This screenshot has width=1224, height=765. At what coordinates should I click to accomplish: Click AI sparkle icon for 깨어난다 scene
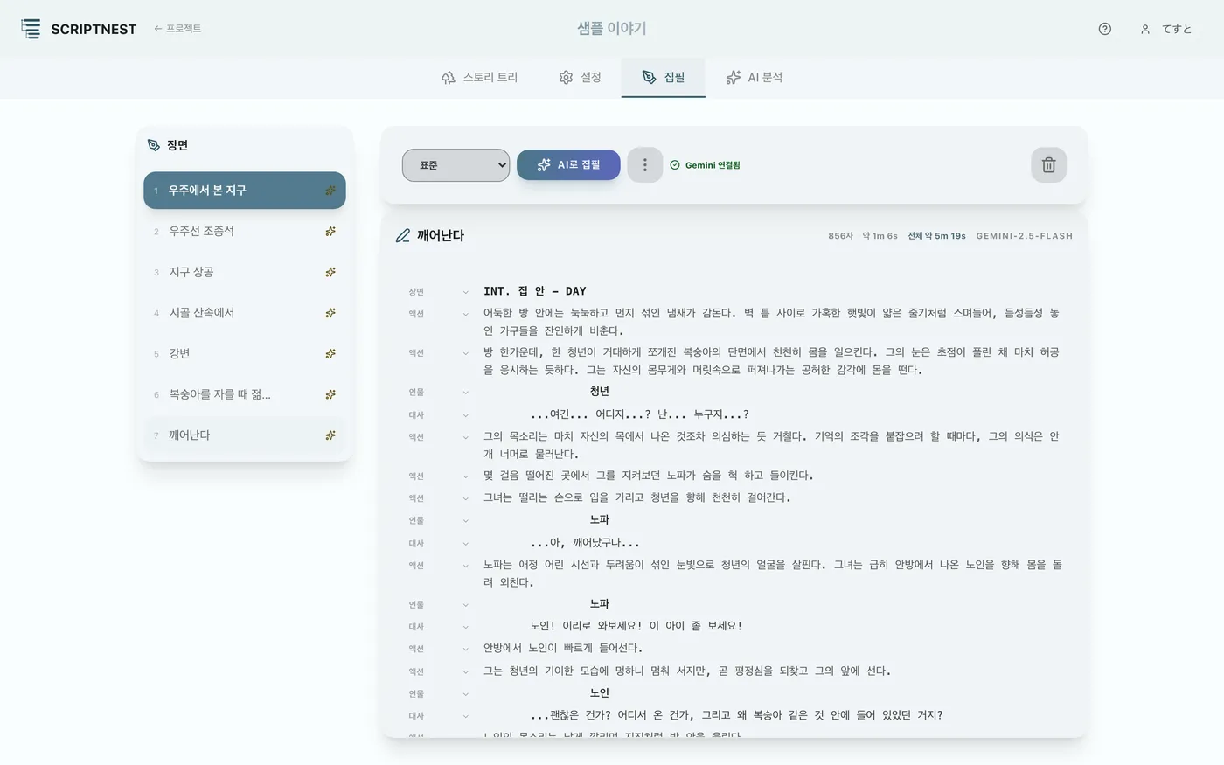click(330, 435)
